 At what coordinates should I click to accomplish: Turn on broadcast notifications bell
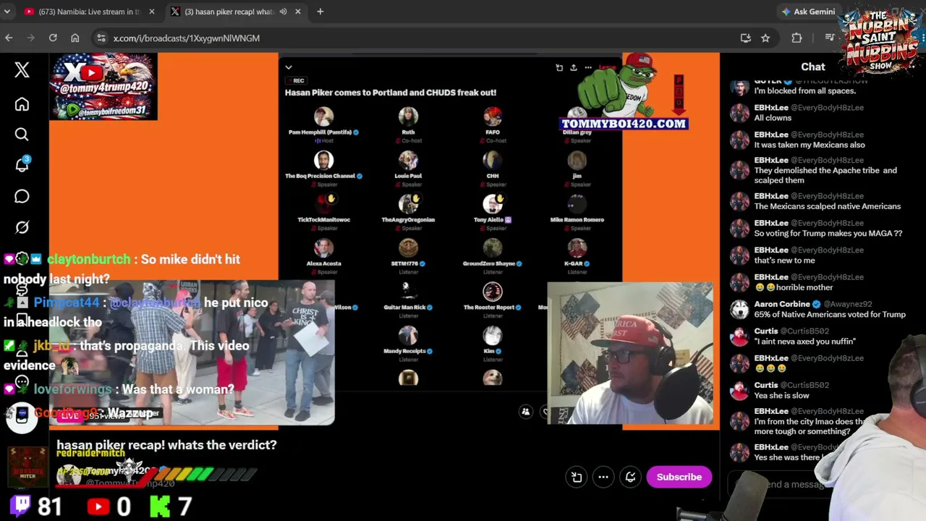630,477
